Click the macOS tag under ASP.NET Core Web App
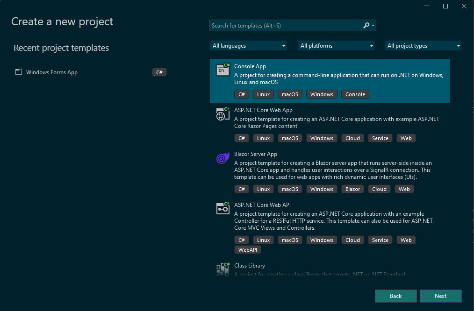The width and height of the screenshot is (474, 311). tap(290, 138)
